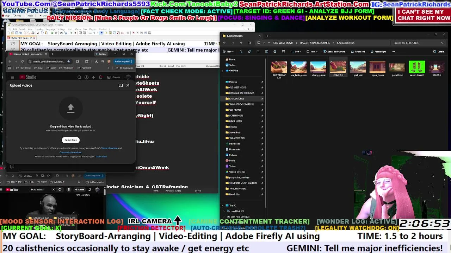
Task: Click the Search BACKGROUNDS field
Action: pyautogui.click(x=418, y=43)
